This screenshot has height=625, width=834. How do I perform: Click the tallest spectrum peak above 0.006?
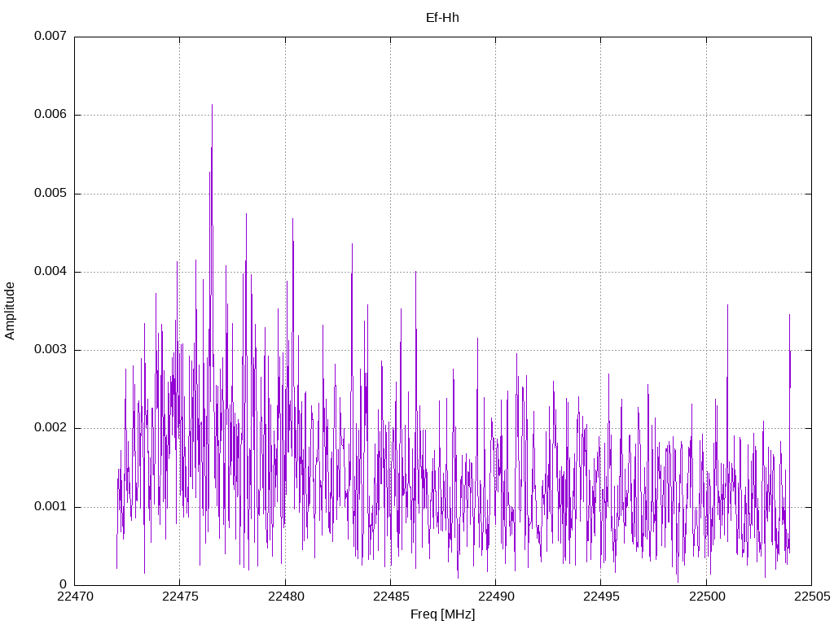(213, 106)
